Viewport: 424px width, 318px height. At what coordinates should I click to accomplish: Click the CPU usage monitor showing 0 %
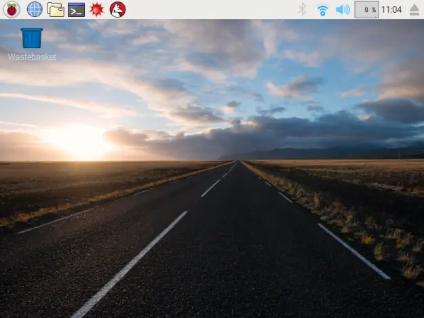point(366,9)
